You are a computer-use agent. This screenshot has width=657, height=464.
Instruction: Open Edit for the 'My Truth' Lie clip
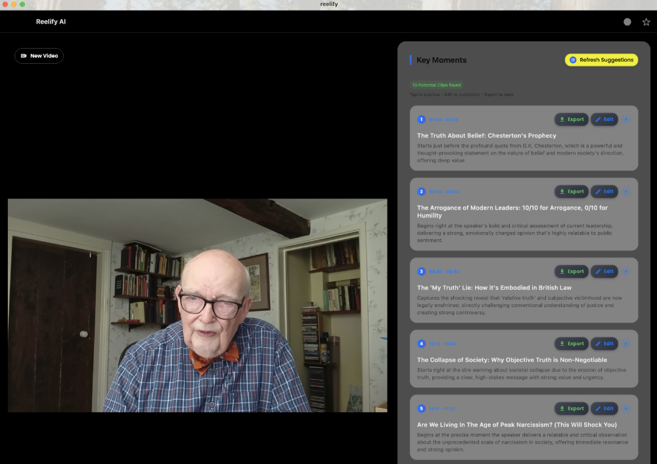604,271
